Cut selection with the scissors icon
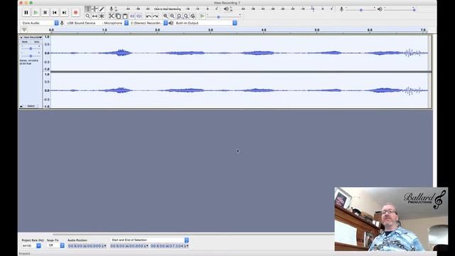 pos(112,16)
